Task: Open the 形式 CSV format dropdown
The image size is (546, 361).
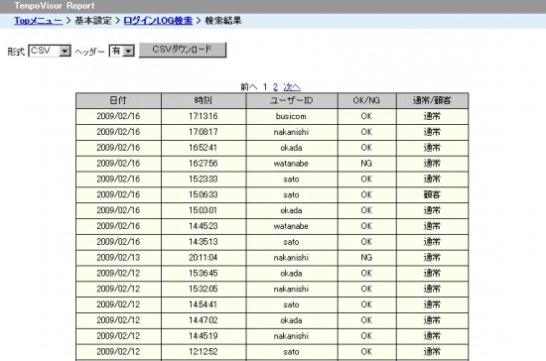Action: coord(50,51)
